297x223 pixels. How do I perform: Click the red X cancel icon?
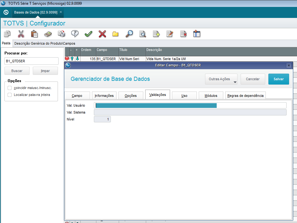[102, 34]
